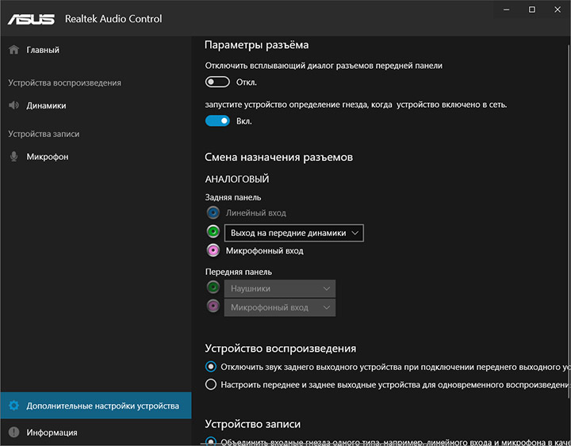
Task: Enable the front panel popup dialog toggle
Action: (217, 82)
